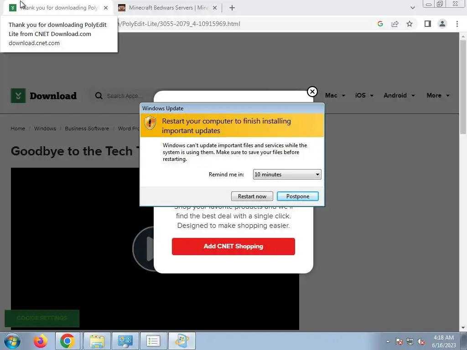Play the video with play button
Image resolution: width=467 pixels, height=350 pixels.
pyautogui.click(x=144, y=248)
